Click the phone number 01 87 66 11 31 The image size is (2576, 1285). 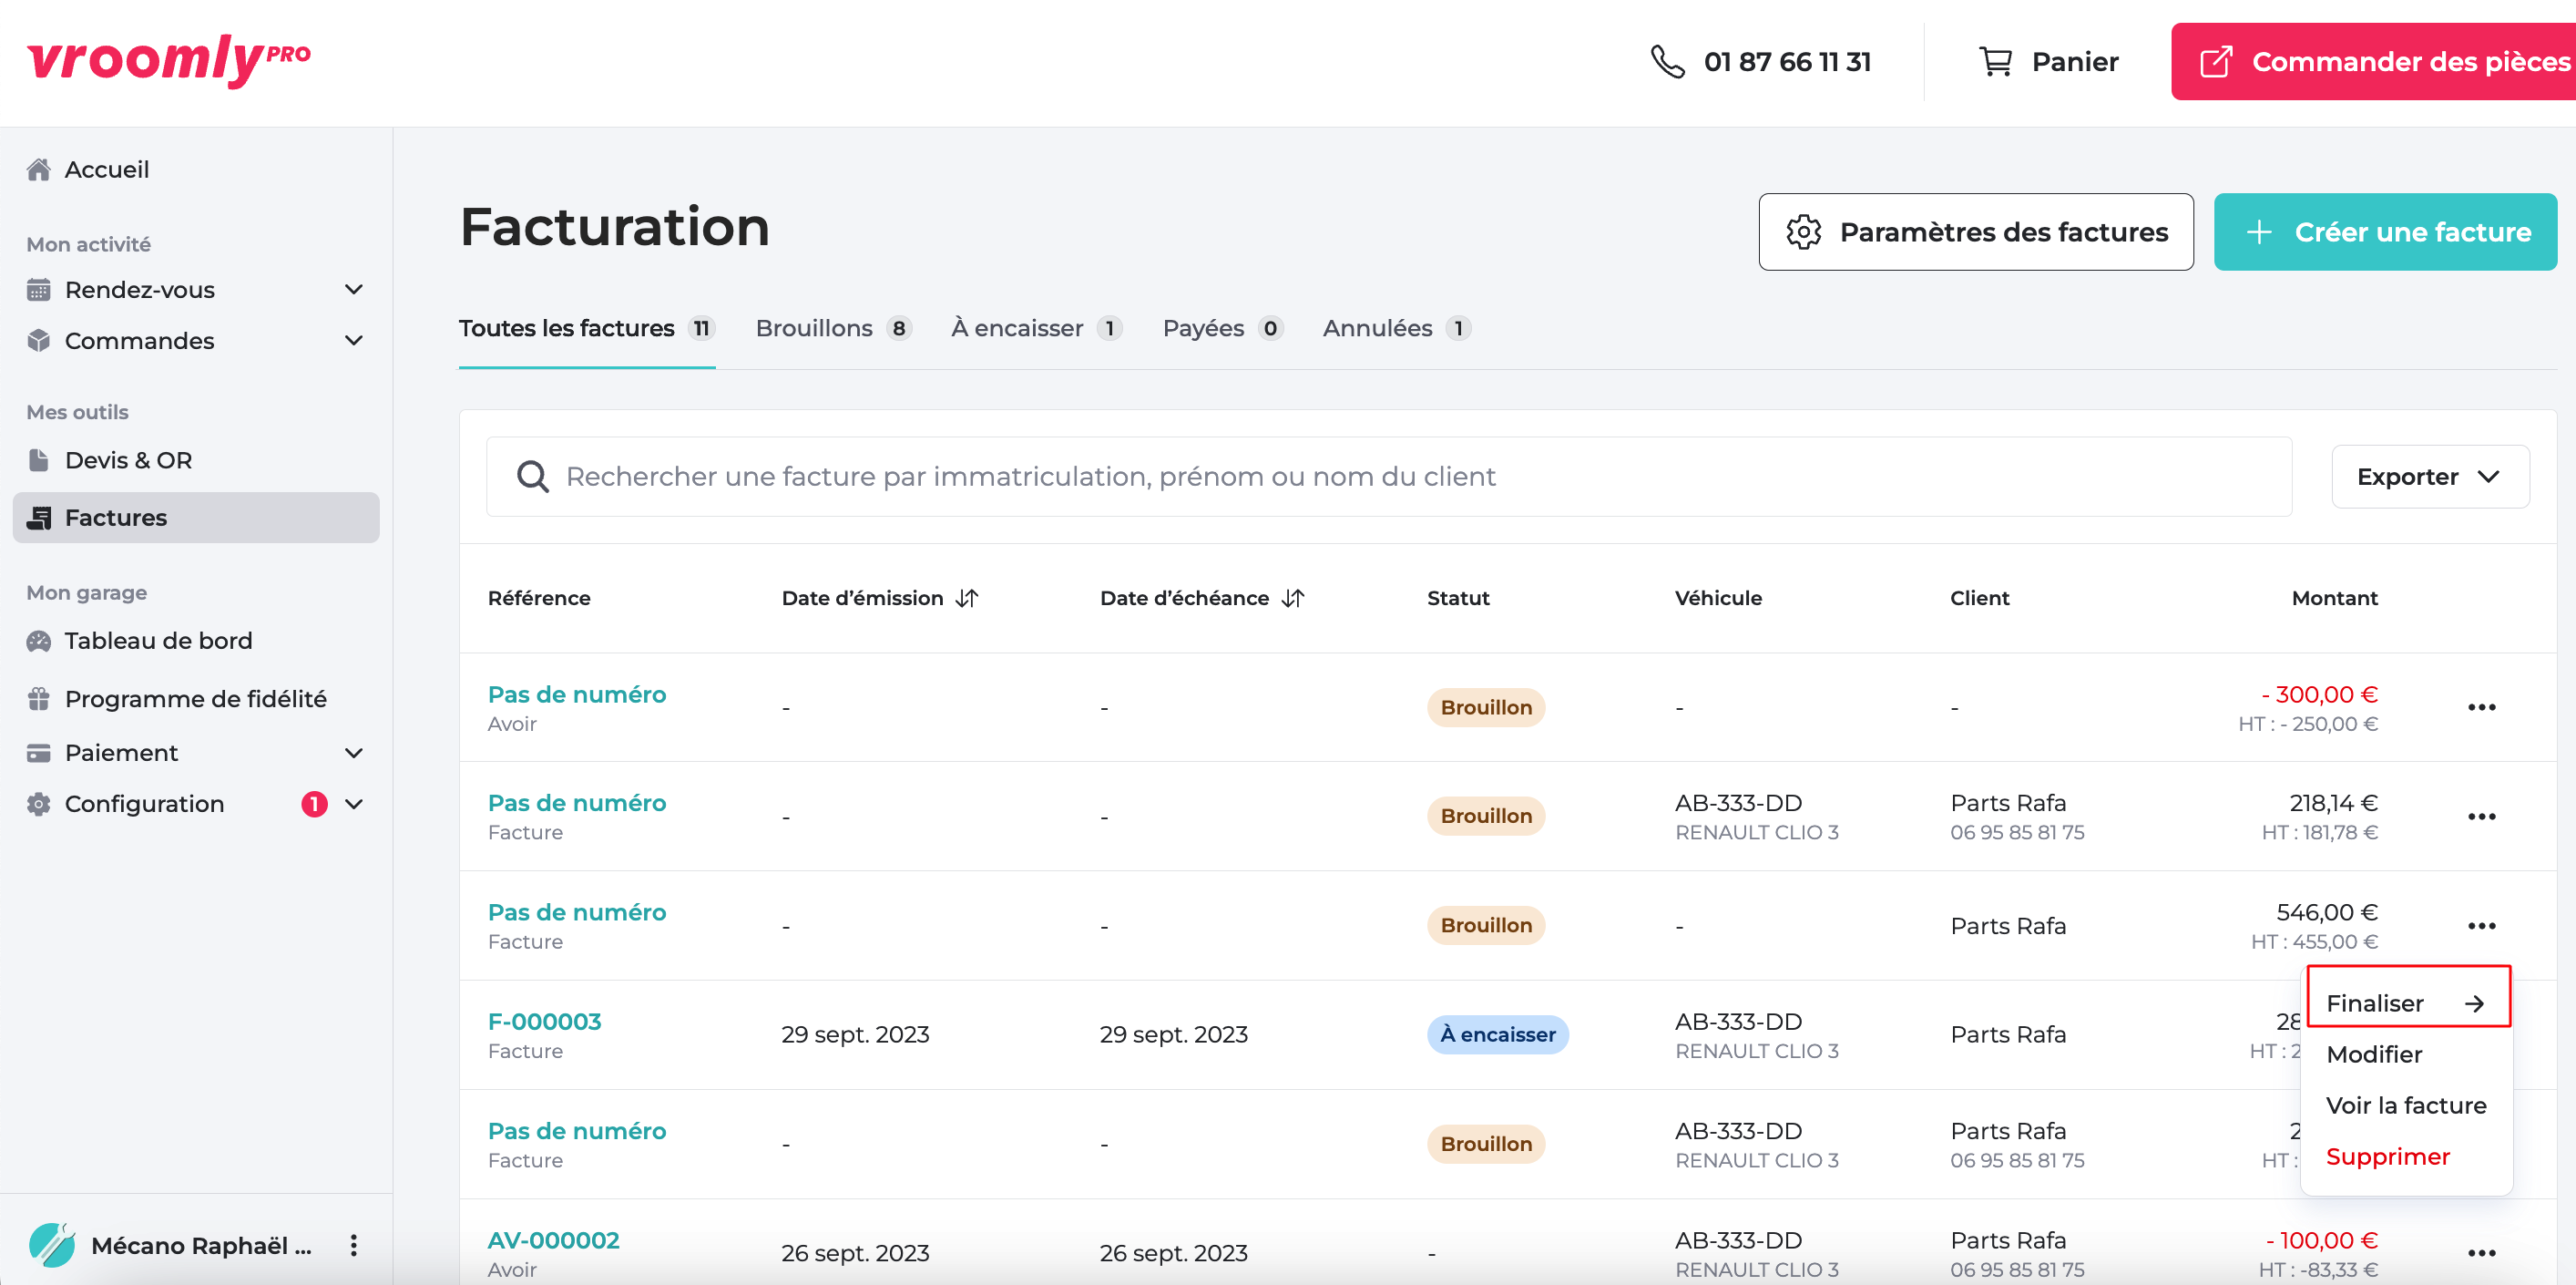pyautogui.click(x=1787, y=62)
